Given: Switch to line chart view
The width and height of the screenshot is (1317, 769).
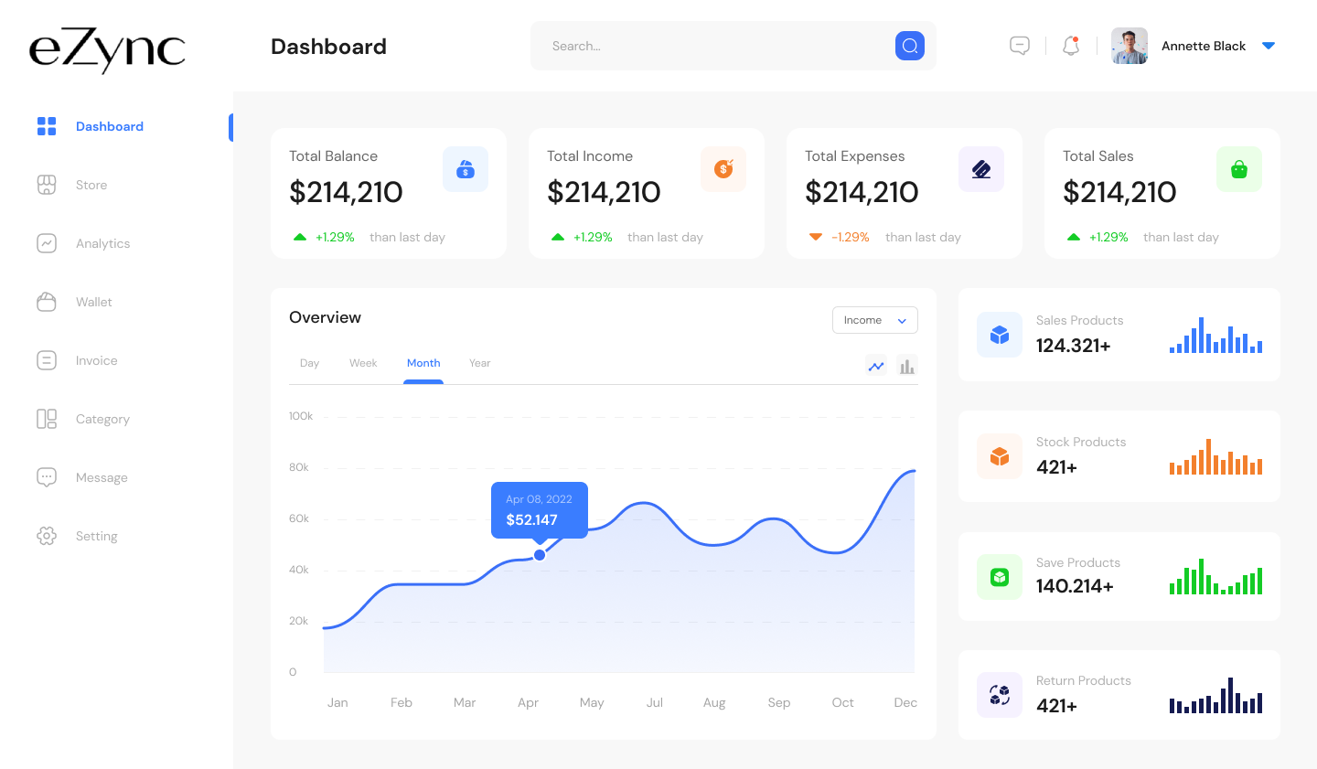Looking at the screenshot, I should click(876, 367).
